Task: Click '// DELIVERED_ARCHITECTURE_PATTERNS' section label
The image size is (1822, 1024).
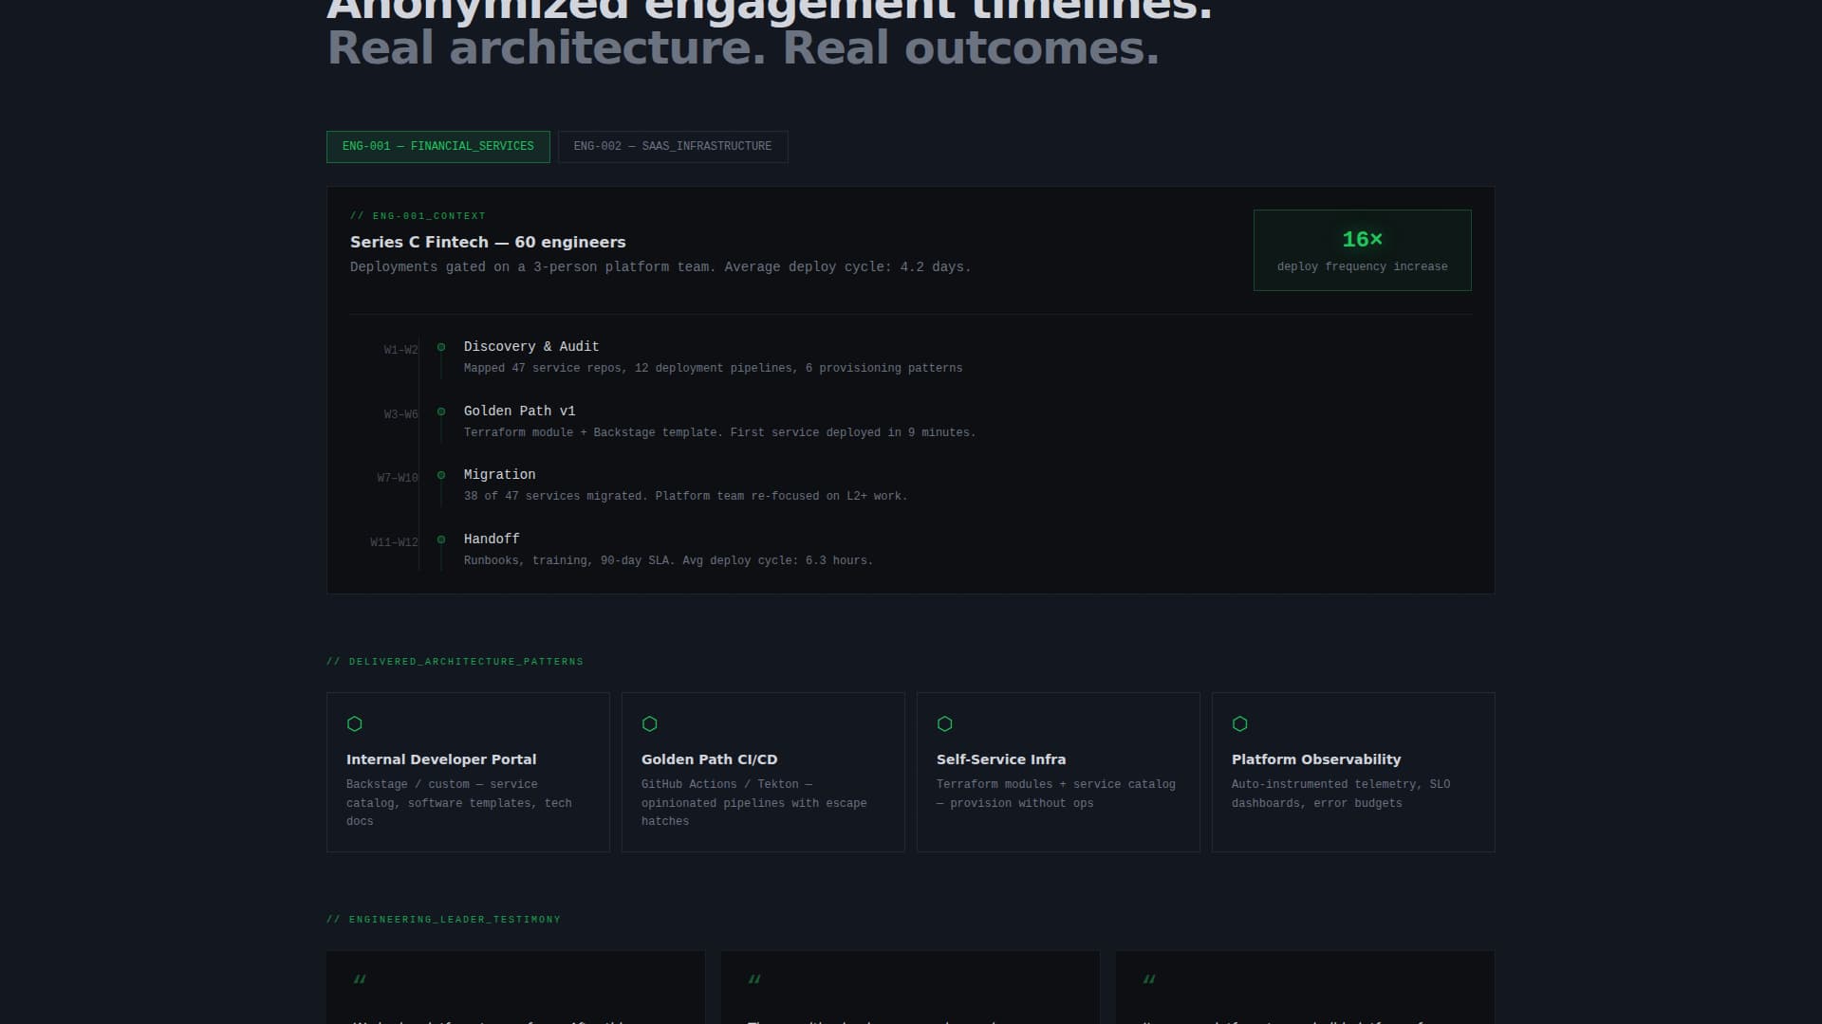Action: tap(455, 662)
